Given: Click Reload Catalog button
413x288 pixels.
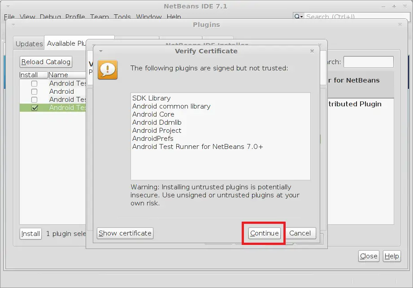Looking at the screenshot, I should pos(46,61).
